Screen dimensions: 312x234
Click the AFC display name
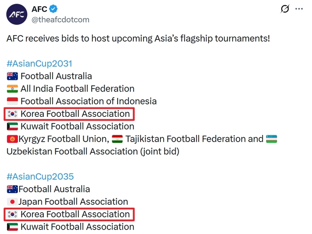coord(40,9)
